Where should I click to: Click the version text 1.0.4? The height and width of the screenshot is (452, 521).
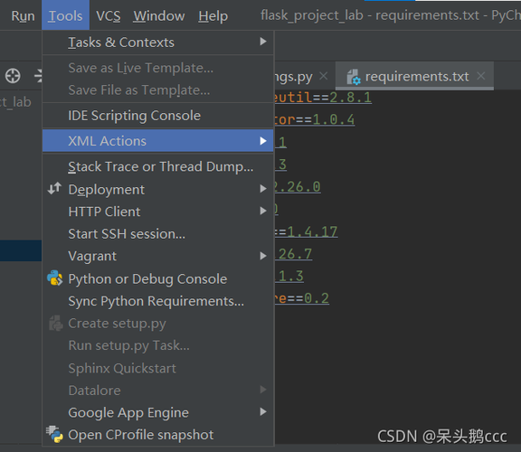(333, 119)
